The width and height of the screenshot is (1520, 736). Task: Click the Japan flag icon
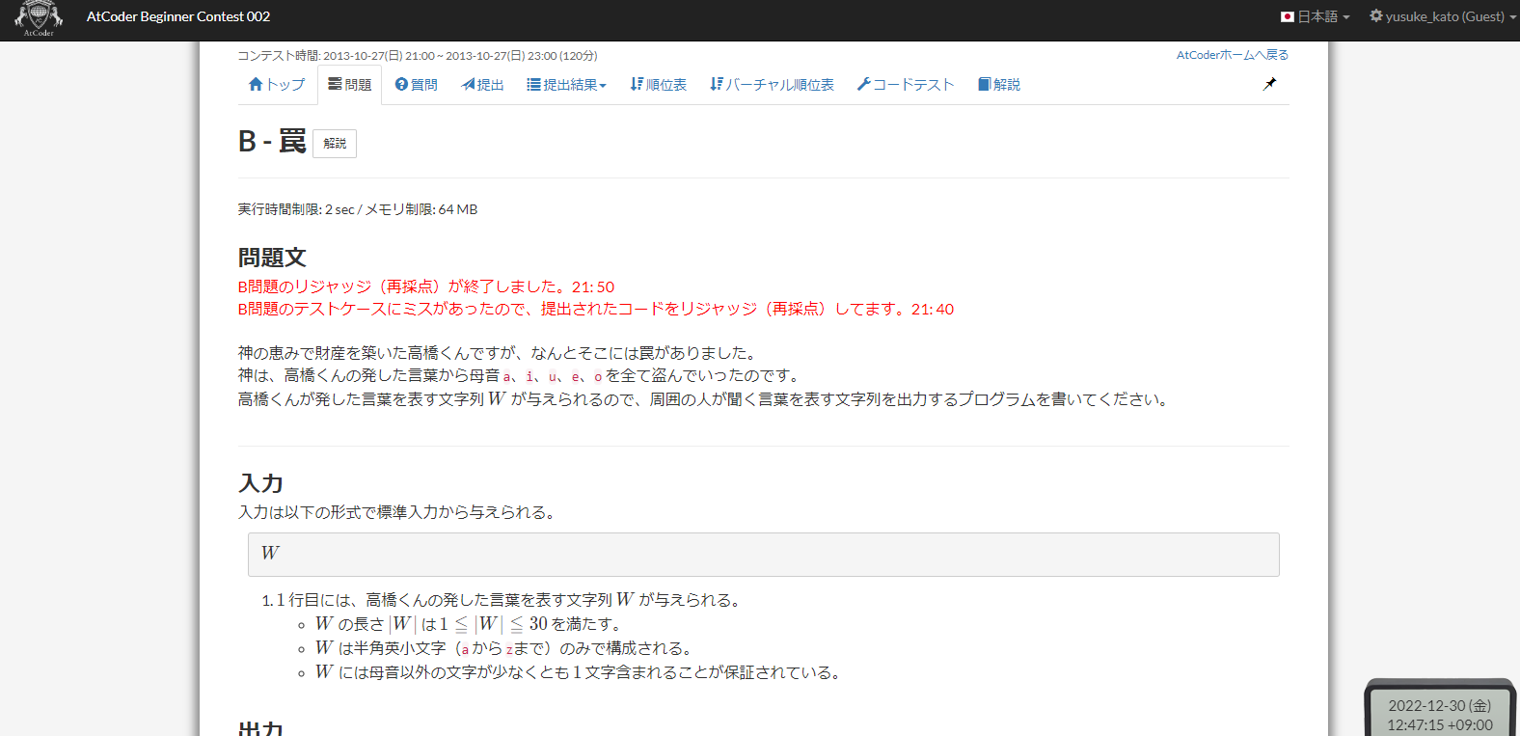pos(1288,16)
